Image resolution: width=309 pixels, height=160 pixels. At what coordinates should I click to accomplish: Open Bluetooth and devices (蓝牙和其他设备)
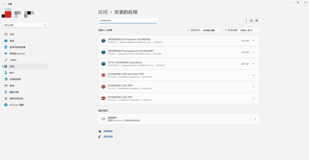click(x=25, y=47)
